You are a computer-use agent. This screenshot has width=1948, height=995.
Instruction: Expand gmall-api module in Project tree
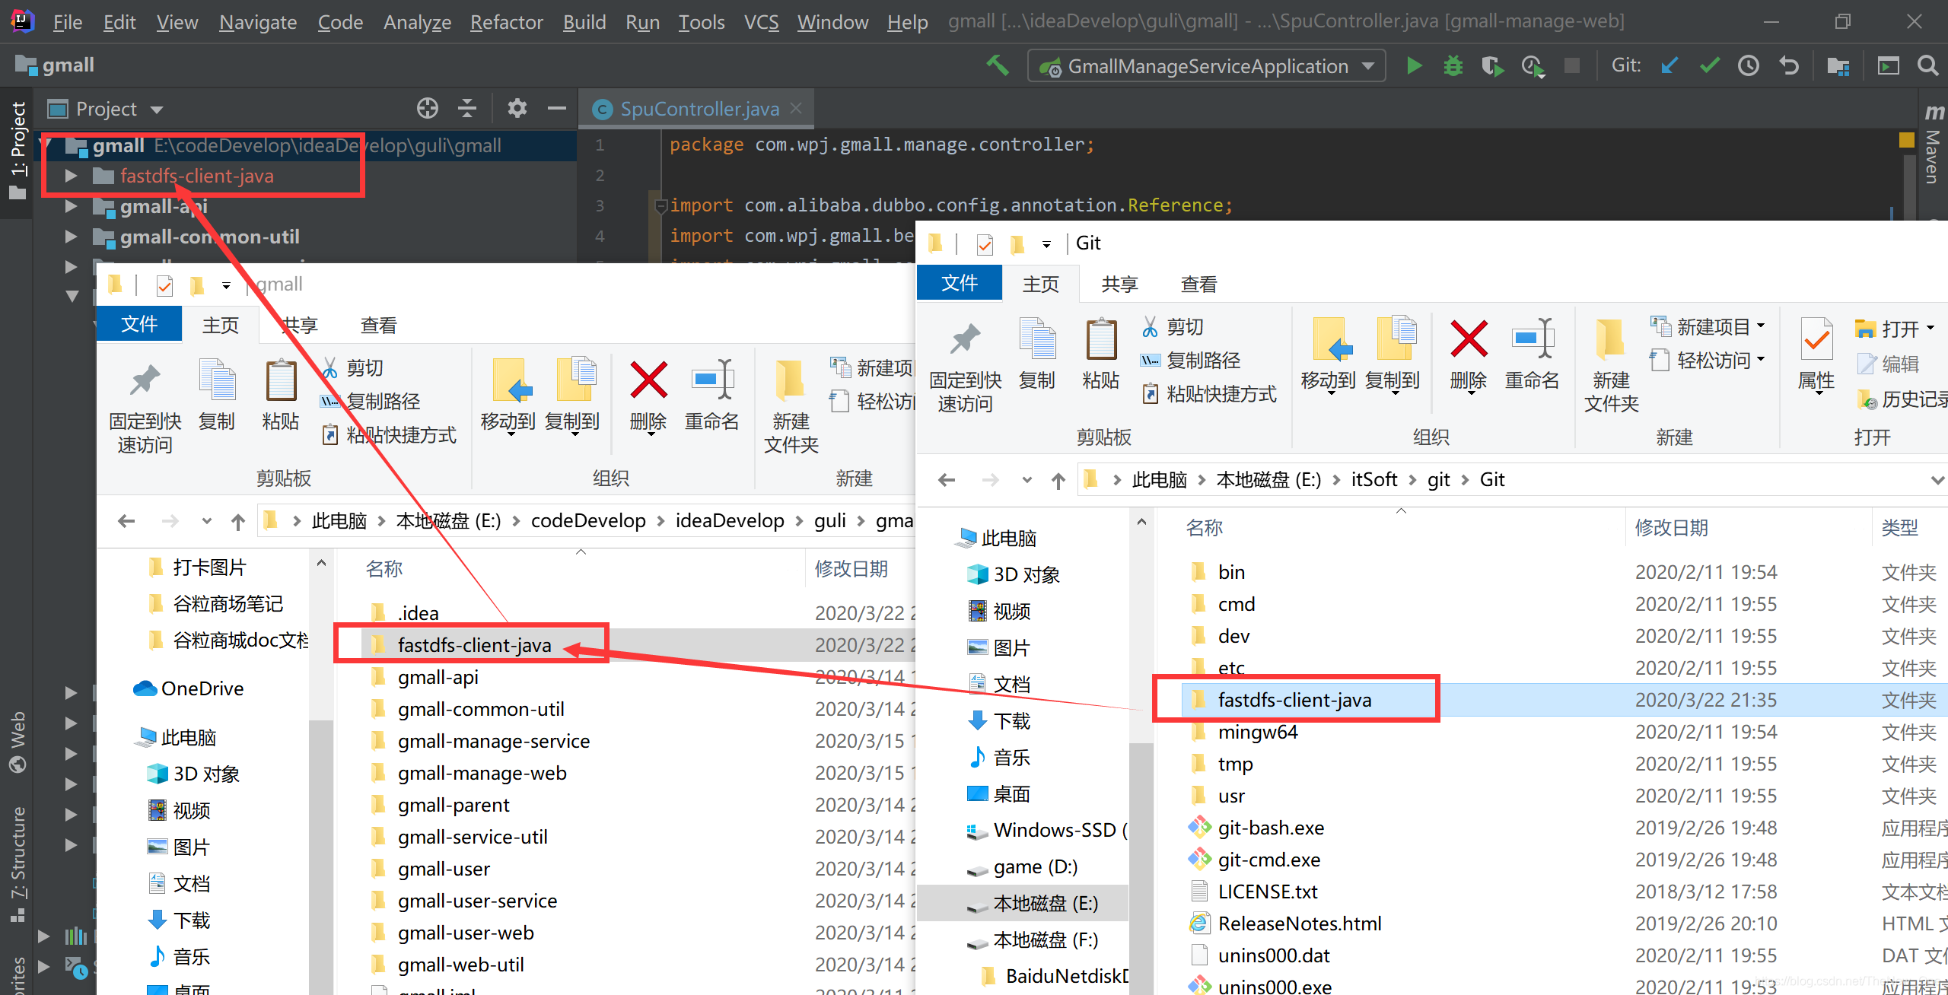71,207
